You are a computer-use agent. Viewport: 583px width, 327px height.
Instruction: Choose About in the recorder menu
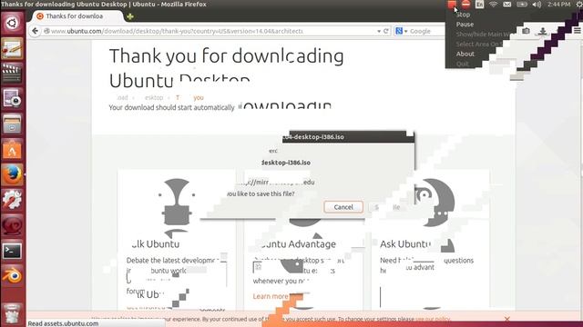(x=465, y=54)
